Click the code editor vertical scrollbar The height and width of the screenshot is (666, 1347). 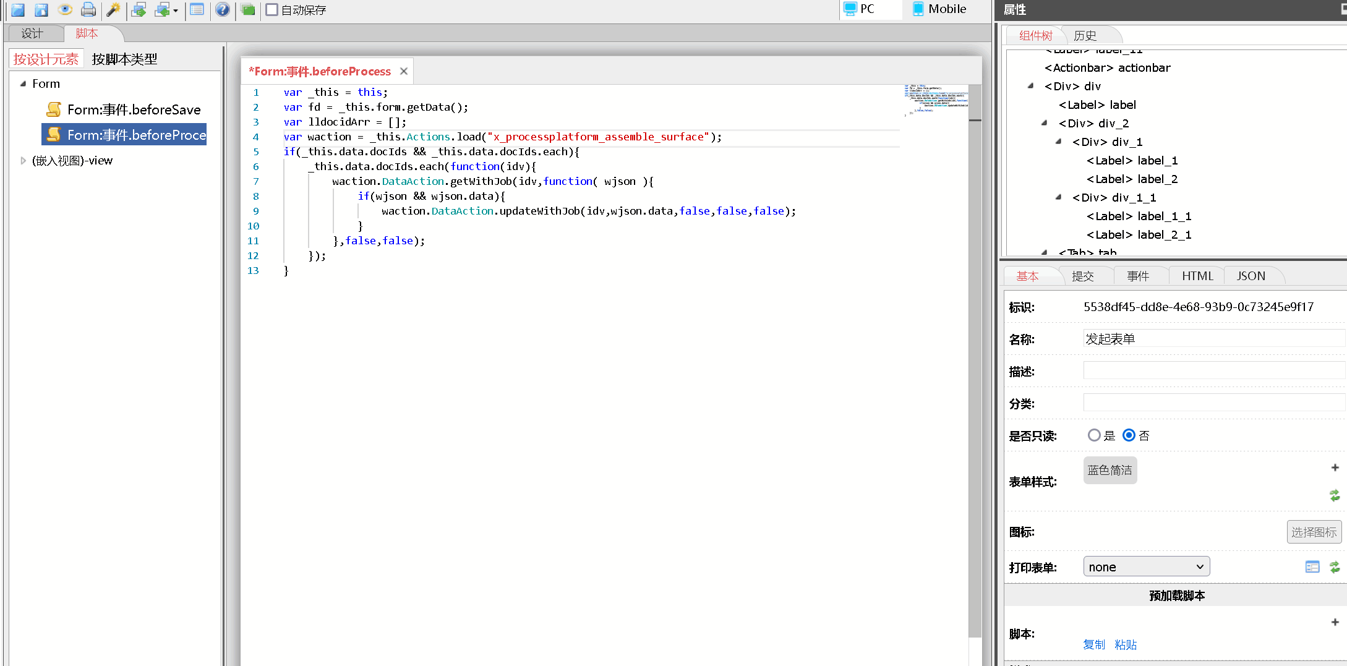coord(975,371)
